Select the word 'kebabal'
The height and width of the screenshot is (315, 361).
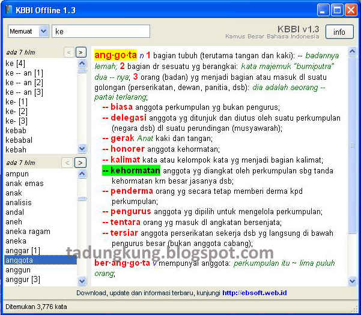coord(19,140)
